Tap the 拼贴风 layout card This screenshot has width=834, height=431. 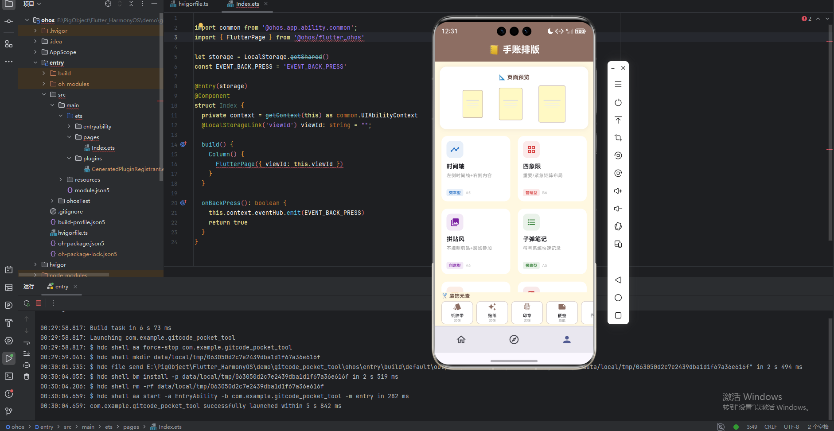click(476, 241)
